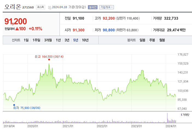Click the 2022/01 x-axis label

pos(102,126)
